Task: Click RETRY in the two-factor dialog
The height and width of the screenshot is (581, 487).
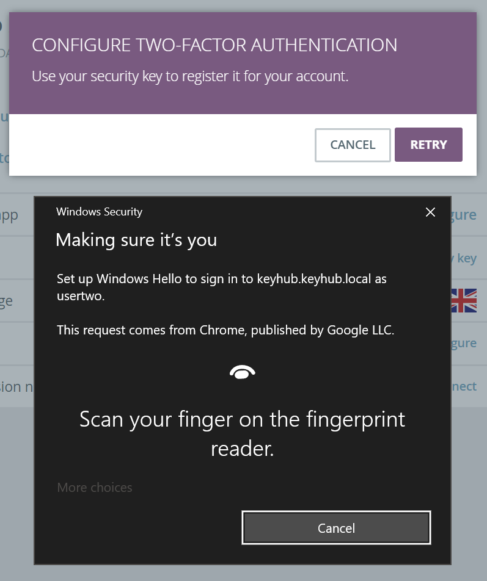Action: pyautogui.click(x=428, y=145)
